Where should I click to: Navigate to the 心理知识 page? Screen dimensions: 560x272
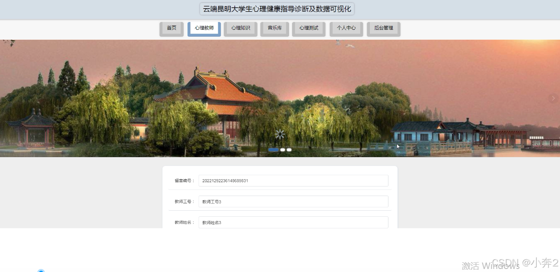point(241,28)
